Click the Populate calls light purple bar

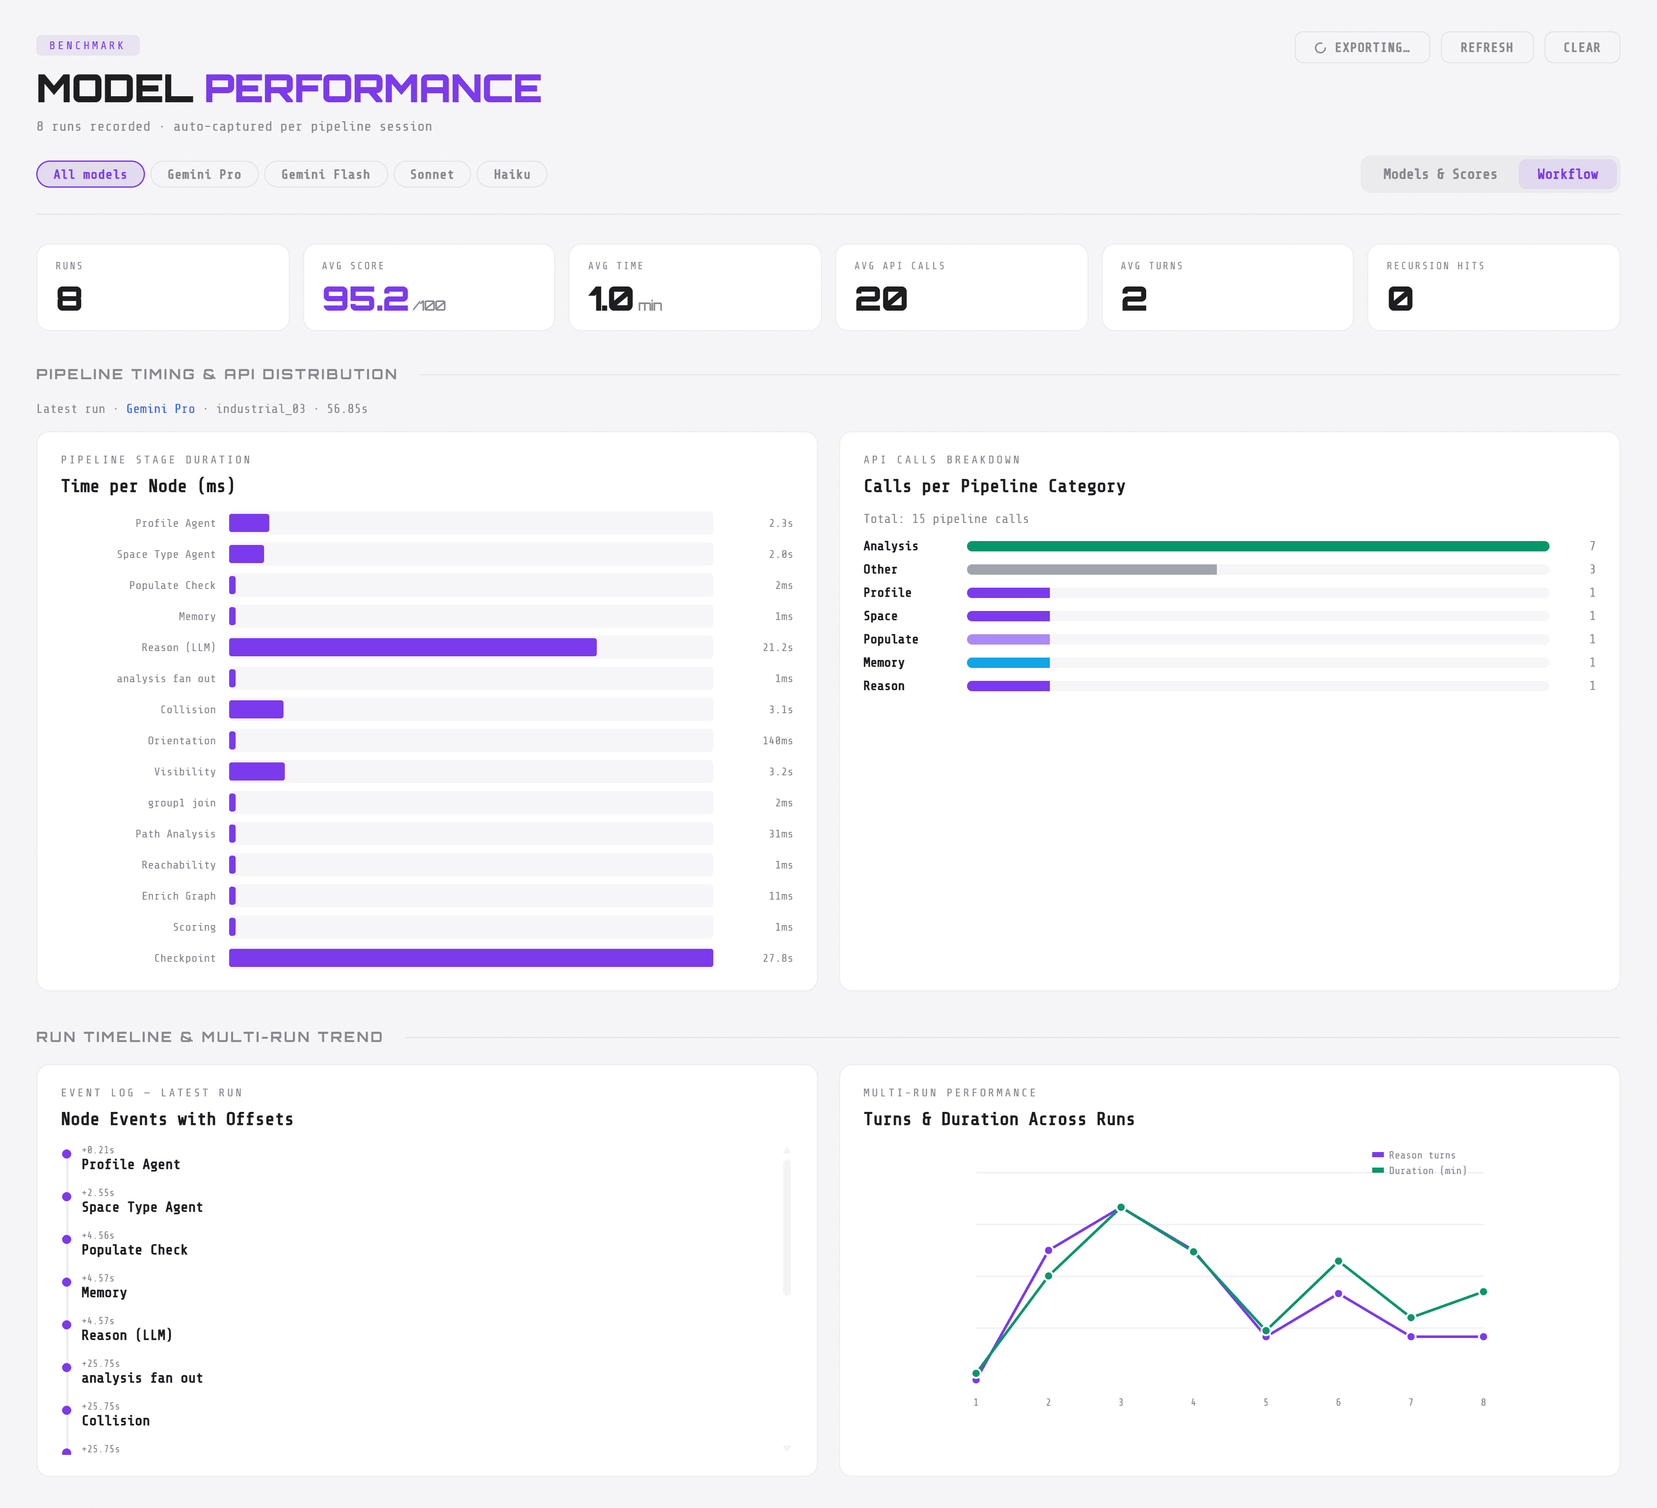(1008, 639)
